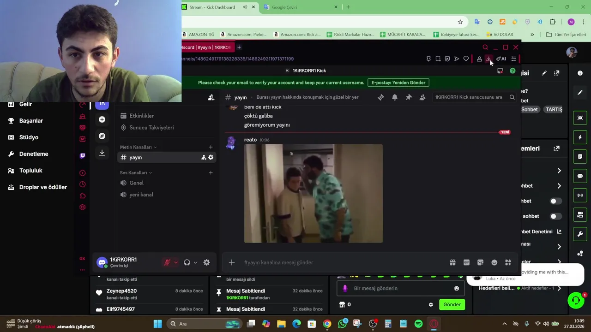Toggle Discord member list icon
The height and width of the screenshot is (332, 591).
pyautogui.click(x=422, y=97)
